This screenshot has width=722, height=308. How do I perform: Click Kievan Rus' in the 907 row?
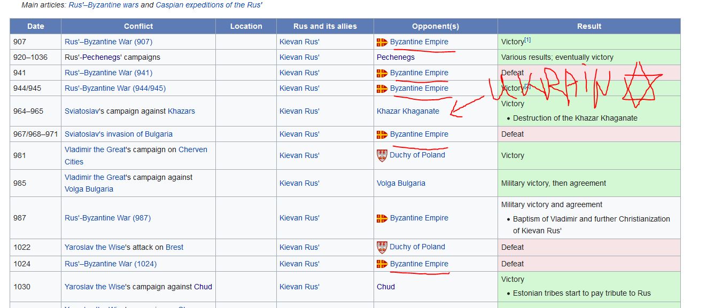click(x=299, y=42)
